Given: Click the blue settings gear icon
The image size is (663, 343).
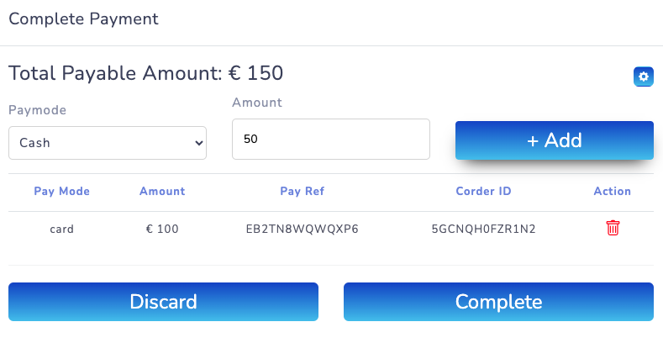Looking at the screenshot, I should click(x=644, y=77).
